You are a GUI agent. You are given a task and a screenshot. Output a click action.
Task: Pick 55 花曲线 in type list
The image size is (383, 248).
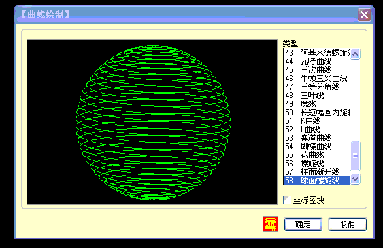(317, 155)
